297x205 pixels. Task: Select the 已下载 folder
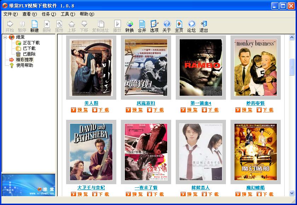(29, 48)
